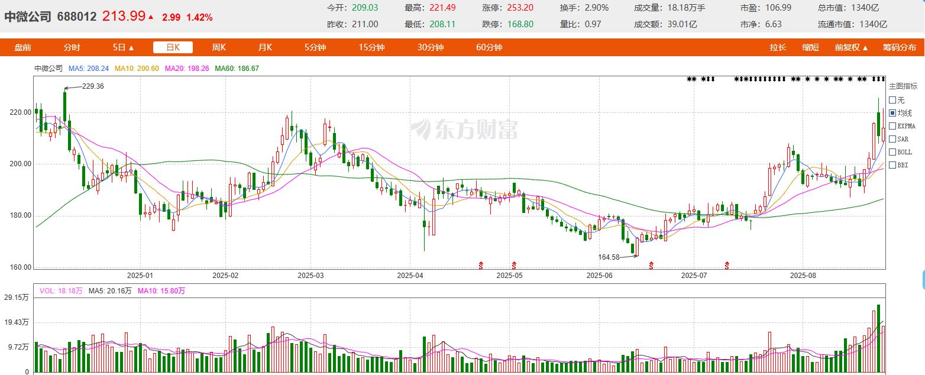The height and width of the screenshot is (375, 925).
Task: Show the 15分钟 interval chart
Action: 371,47
